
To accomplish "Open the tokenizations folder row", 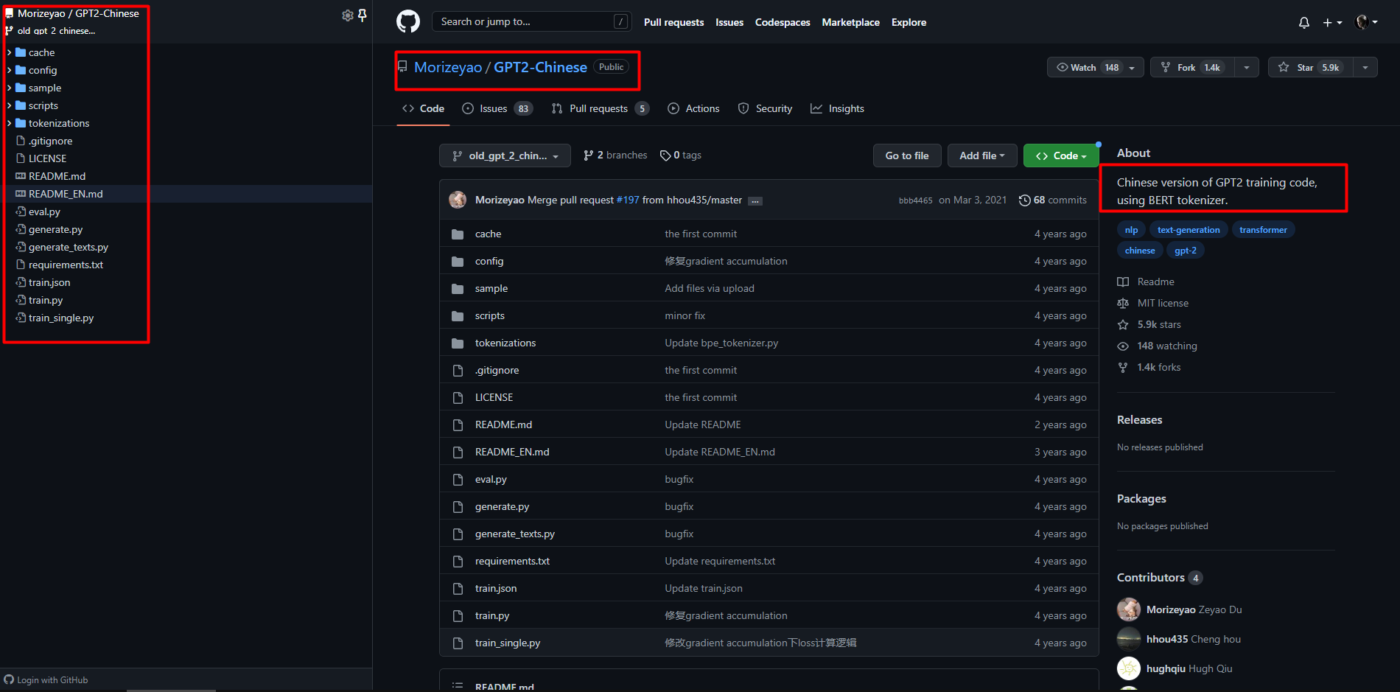I will [x=769, y=343].
